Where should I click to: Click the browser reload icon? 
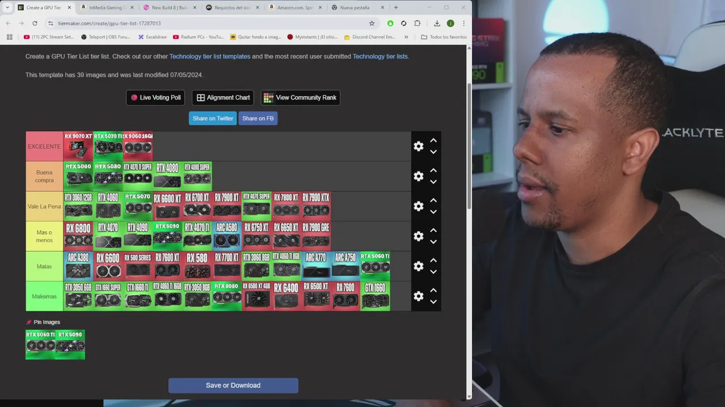(x=35, y=23)
